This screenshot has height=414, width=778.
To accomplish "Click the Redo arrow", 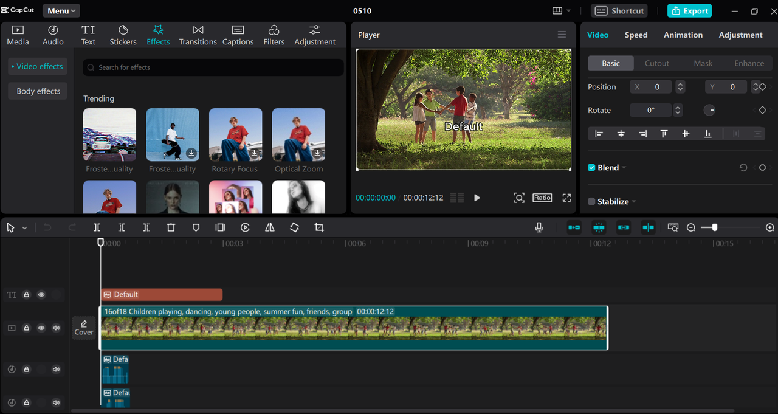I will coord(72,227).
